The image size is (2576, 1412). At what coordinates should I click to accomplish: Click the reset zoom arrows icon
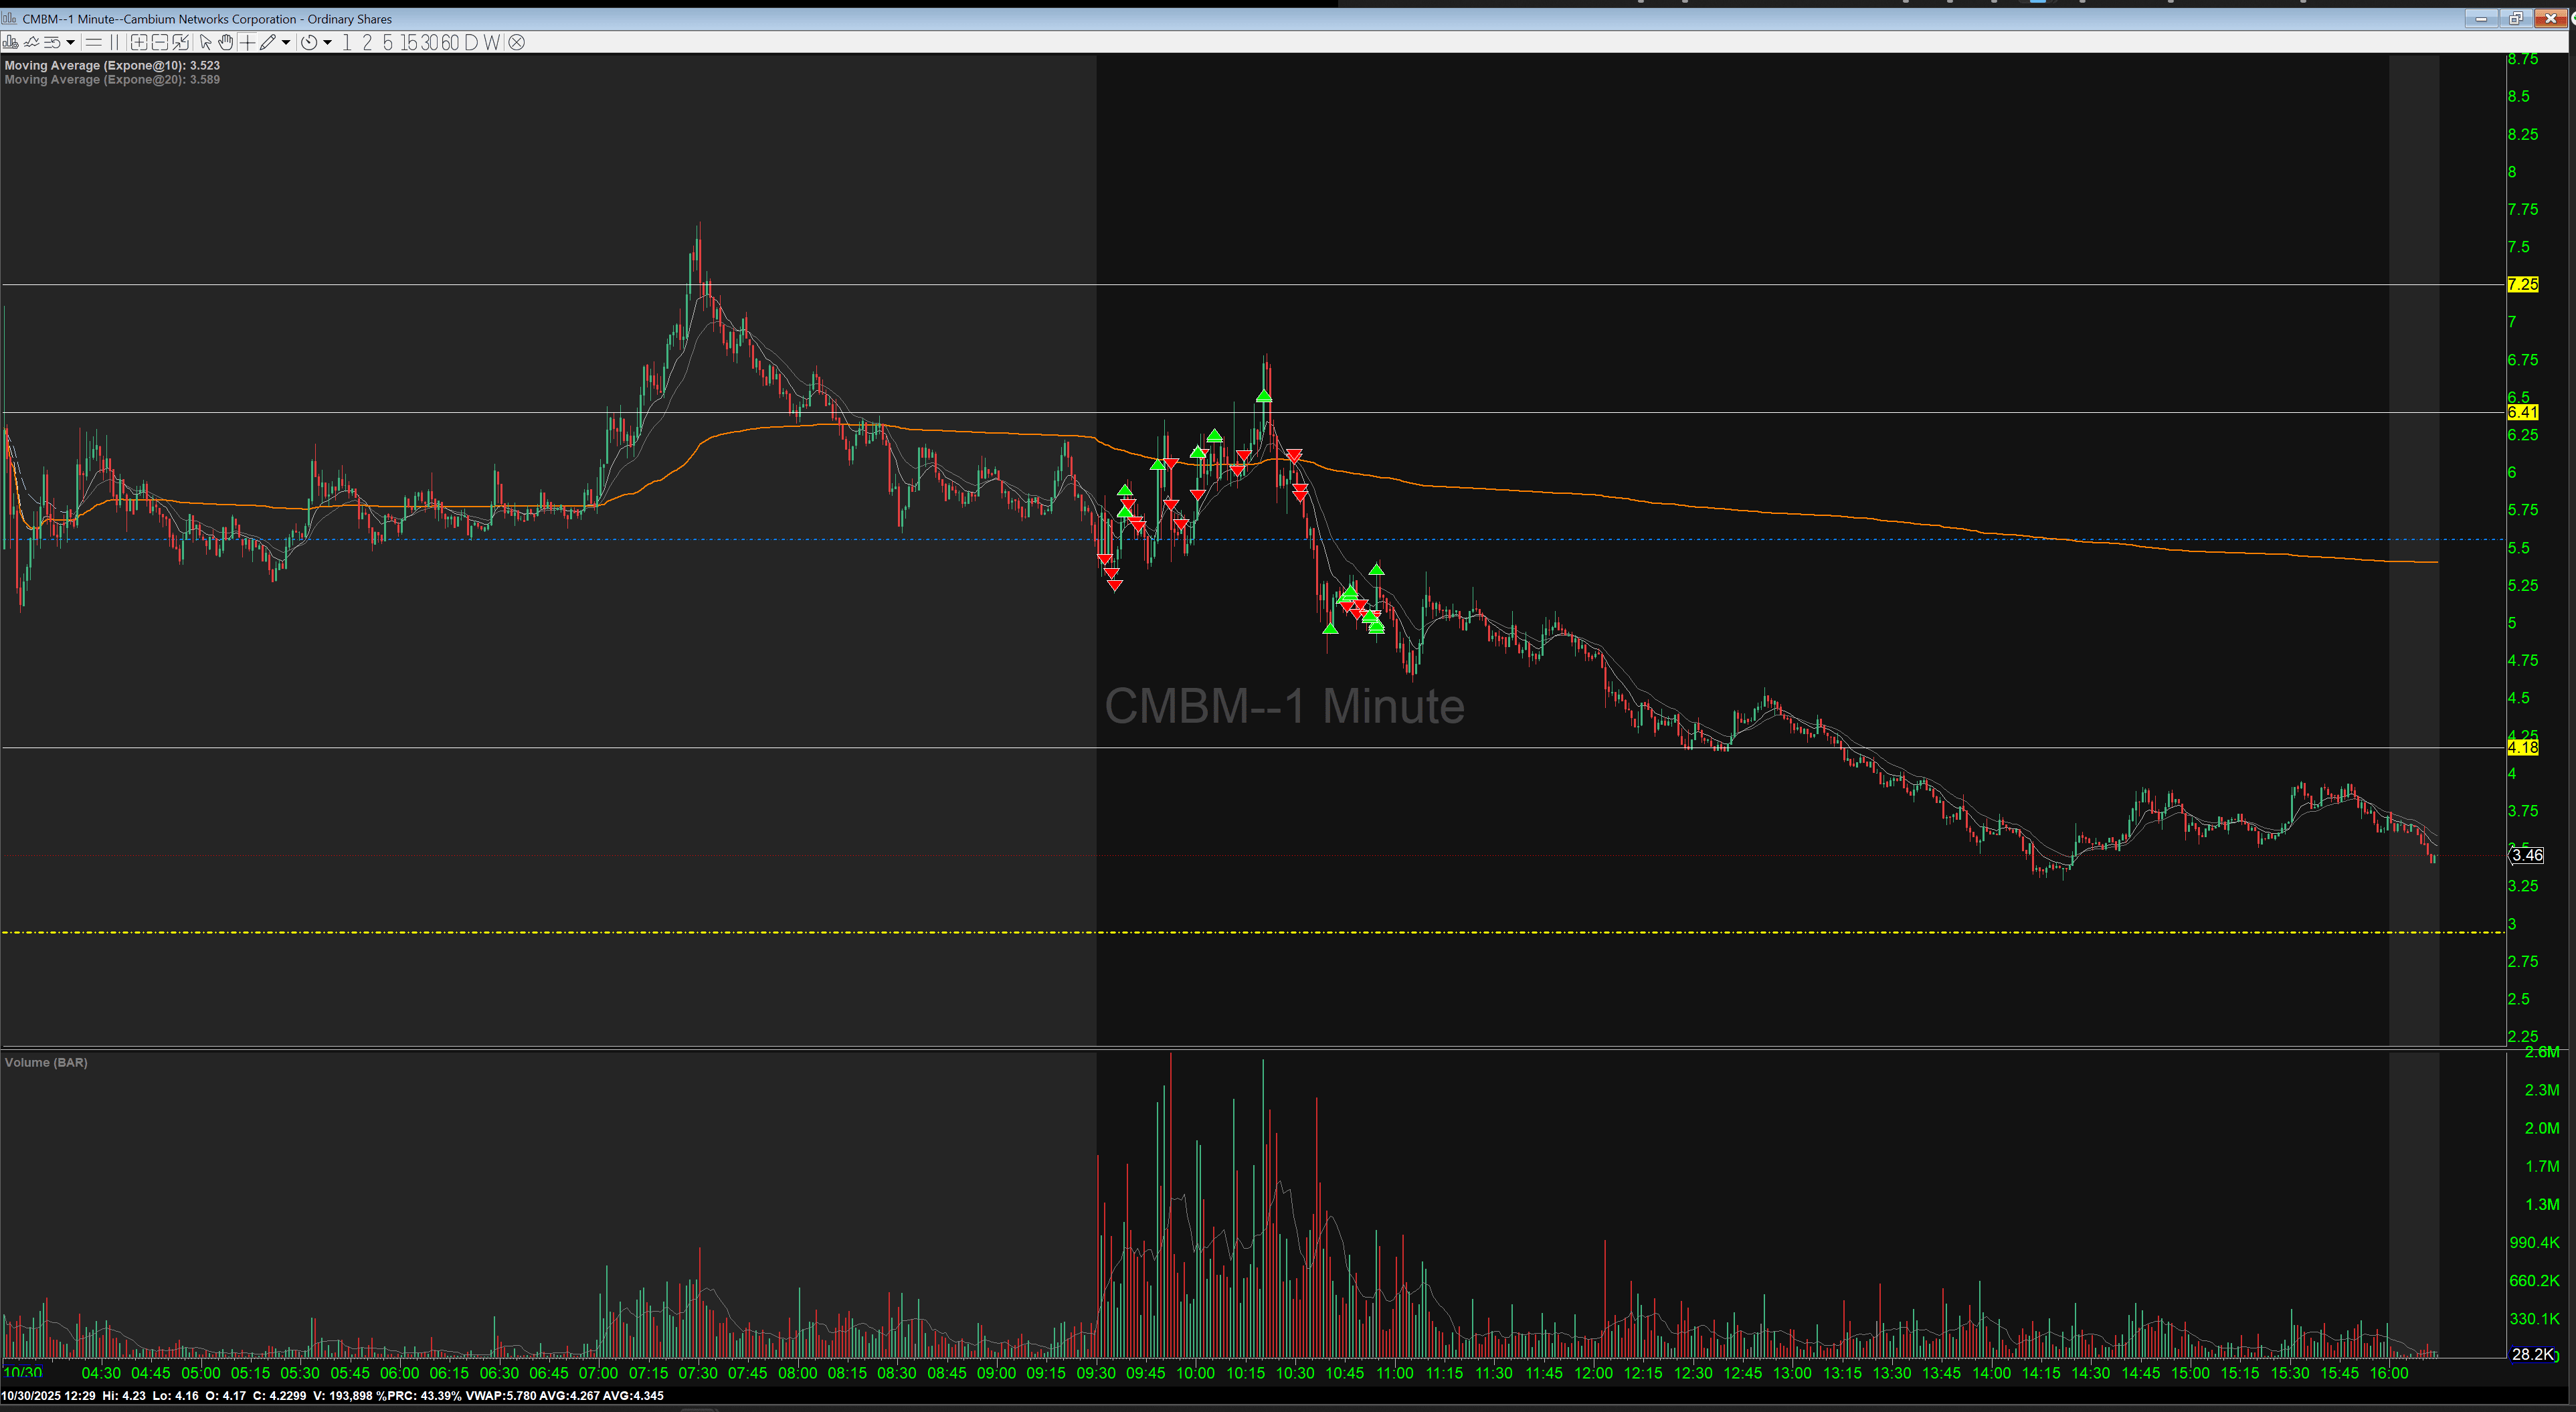181,43
